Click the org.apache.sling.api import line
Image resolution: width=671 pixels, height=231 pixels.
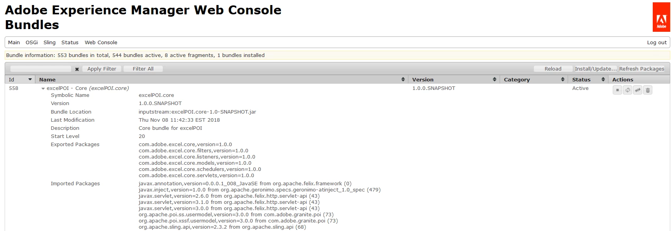click(222, 227)
